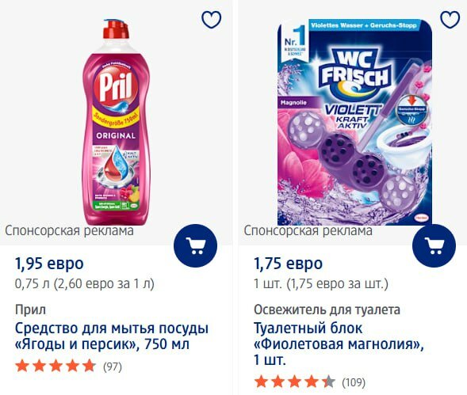The height and width of the screenshot is (395, 467).
Task: Open WC Frisch Violett product image
Action: 354,122
